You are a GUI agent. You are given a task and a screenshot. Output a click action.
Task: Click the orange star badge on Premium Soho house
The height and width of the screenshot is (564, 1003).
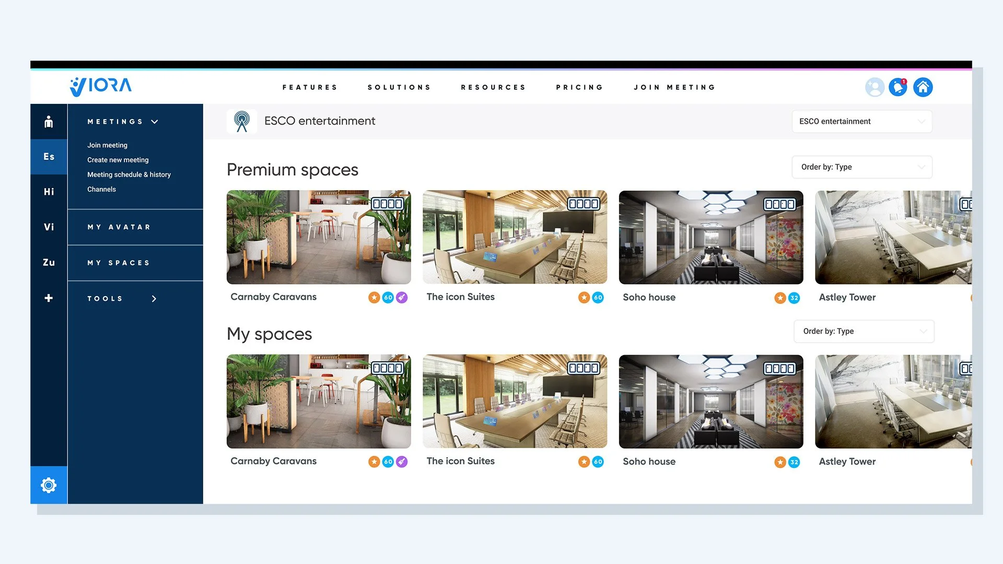[x=780, y=298]
